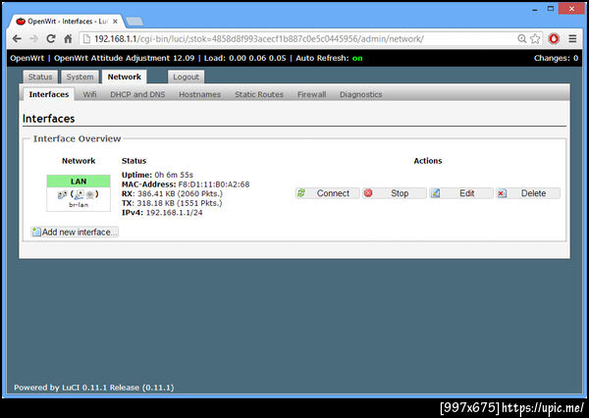Click the pencil icon on Edit button

click(435, 193)
